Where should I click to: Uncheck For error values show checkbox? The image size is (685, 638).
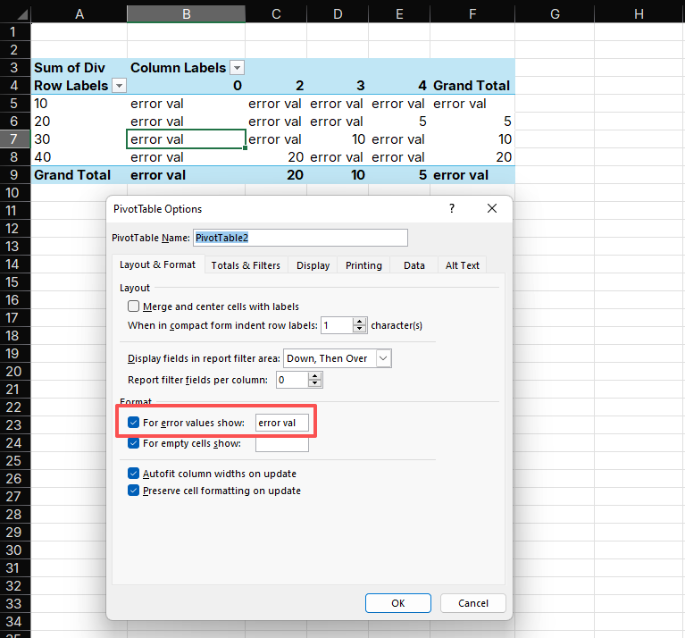[x=134, y=423]
